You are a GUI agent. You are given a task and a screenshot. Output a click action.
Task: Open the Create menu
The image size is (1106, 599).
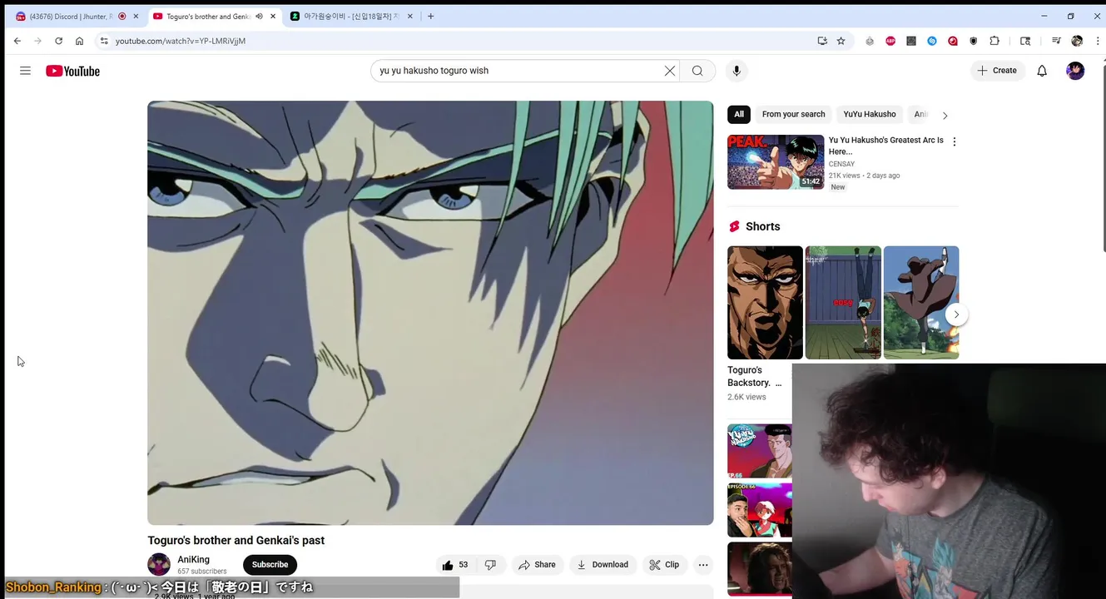pyautogui.click(x=997, y=71)
